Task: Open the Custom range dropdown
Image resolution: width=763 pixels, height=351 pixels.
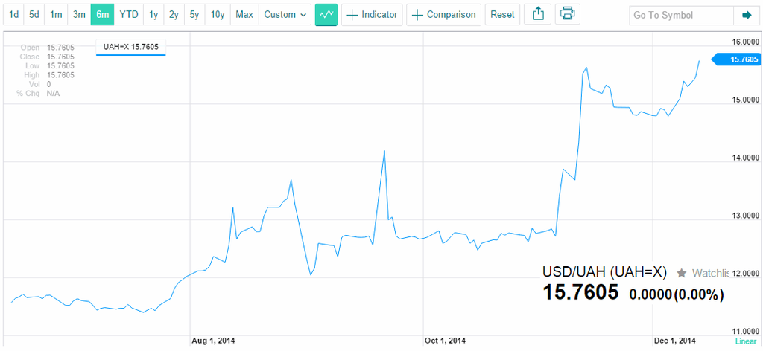Action: [285, 15]
